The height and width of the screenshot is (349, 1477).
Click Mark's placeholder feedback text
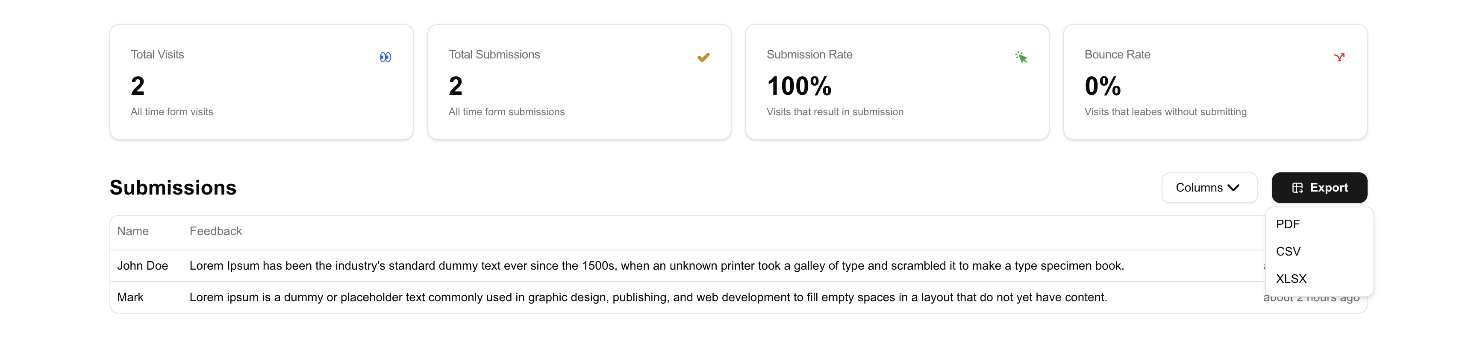(648, 297)
